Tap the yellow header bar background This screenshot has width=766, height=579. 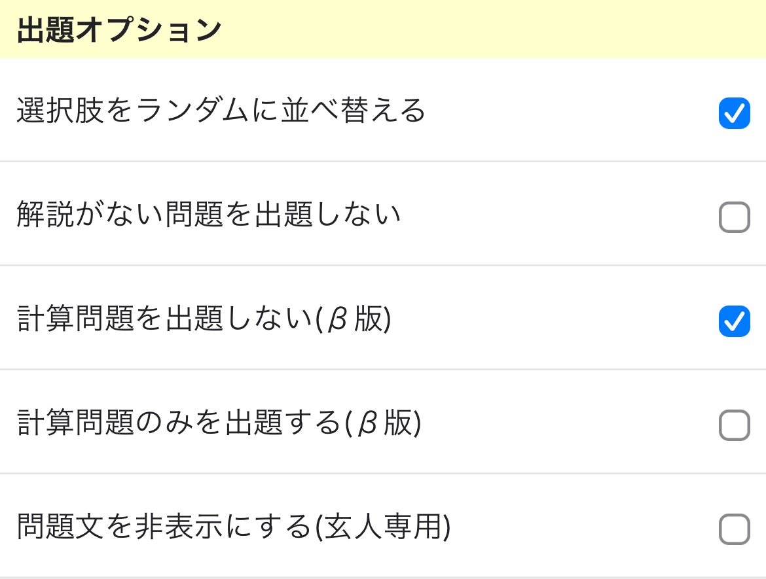[x=383, y=29]
